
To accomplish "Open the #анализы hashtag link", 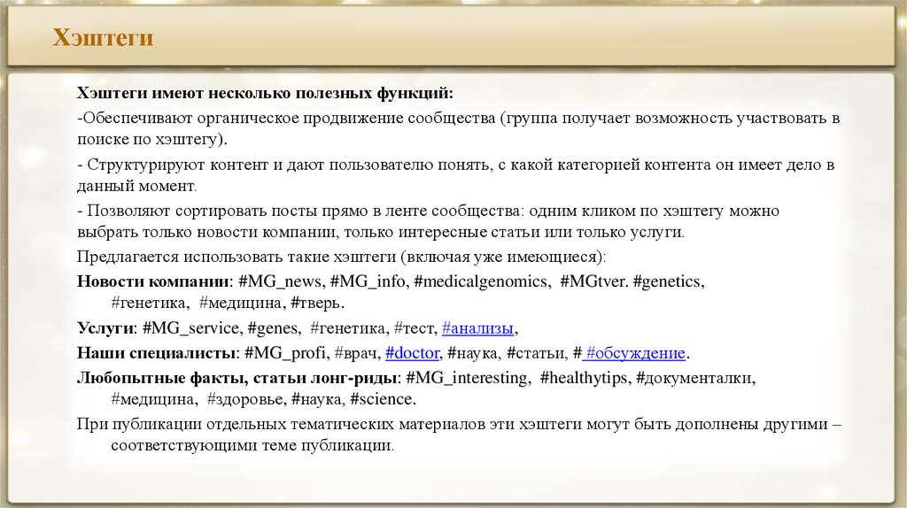I will click(477, 328).
